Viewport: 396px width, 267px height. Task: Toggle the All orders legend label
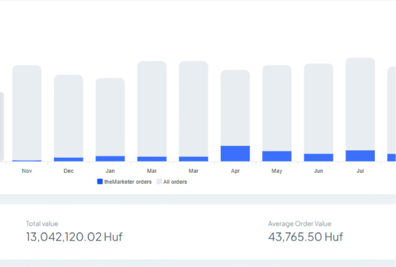(175, 182)
